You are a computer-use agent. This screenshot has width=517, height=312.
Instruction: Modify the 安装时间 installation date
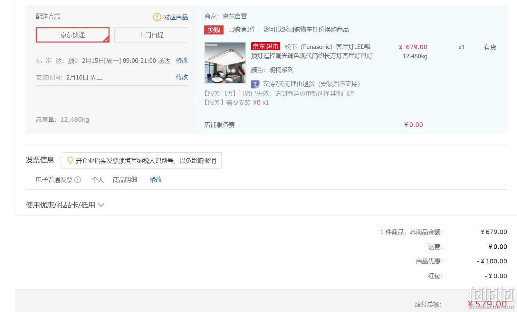click(x=182, y=77)
